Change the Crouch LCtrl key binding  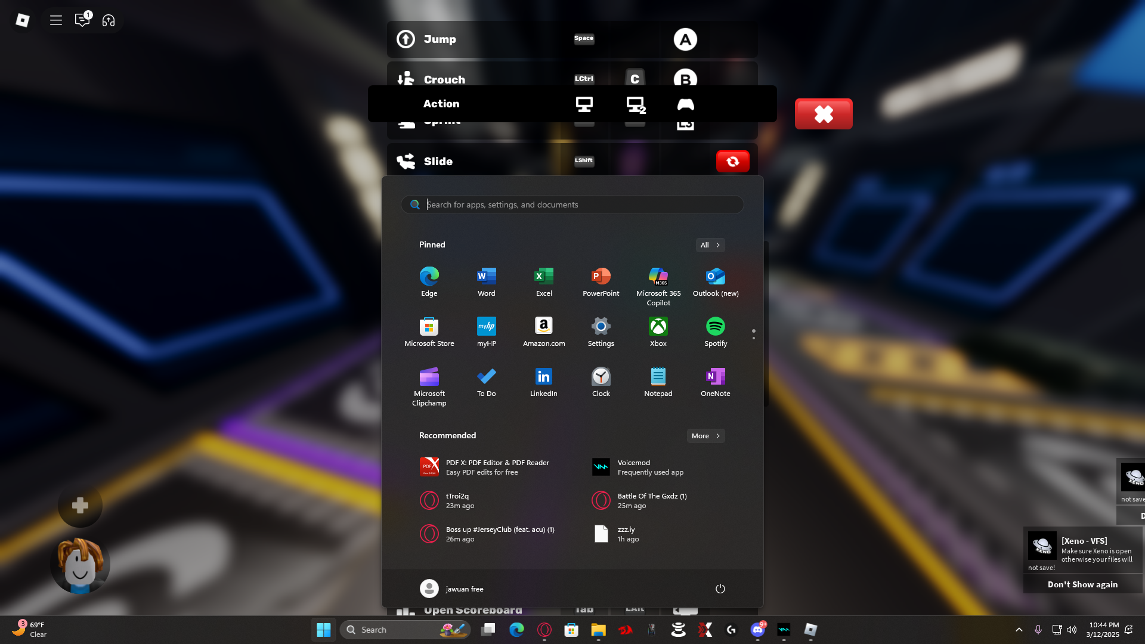pos(584,79)
